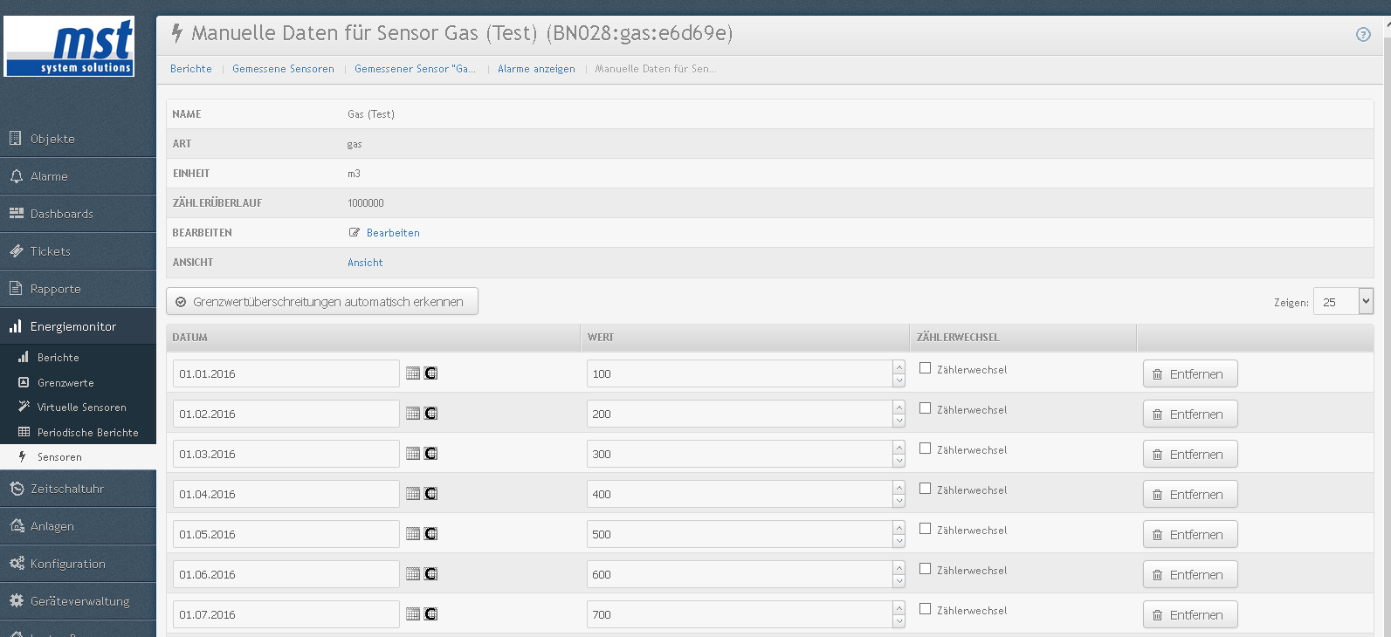Viewport: 1391px width, 637px height.
Task: Open Geräteverwaltung section
Action: point(78,601)
